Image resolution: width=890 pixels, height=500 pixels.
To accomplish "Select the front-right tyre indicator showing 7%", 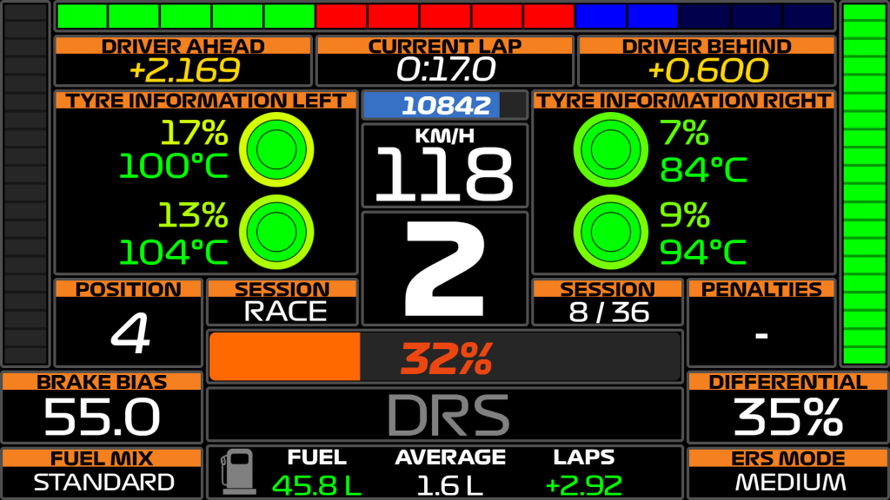I will [x=611, y=149].
